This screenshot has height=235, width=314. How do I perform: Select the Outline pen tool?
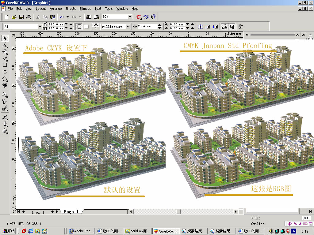5,124
